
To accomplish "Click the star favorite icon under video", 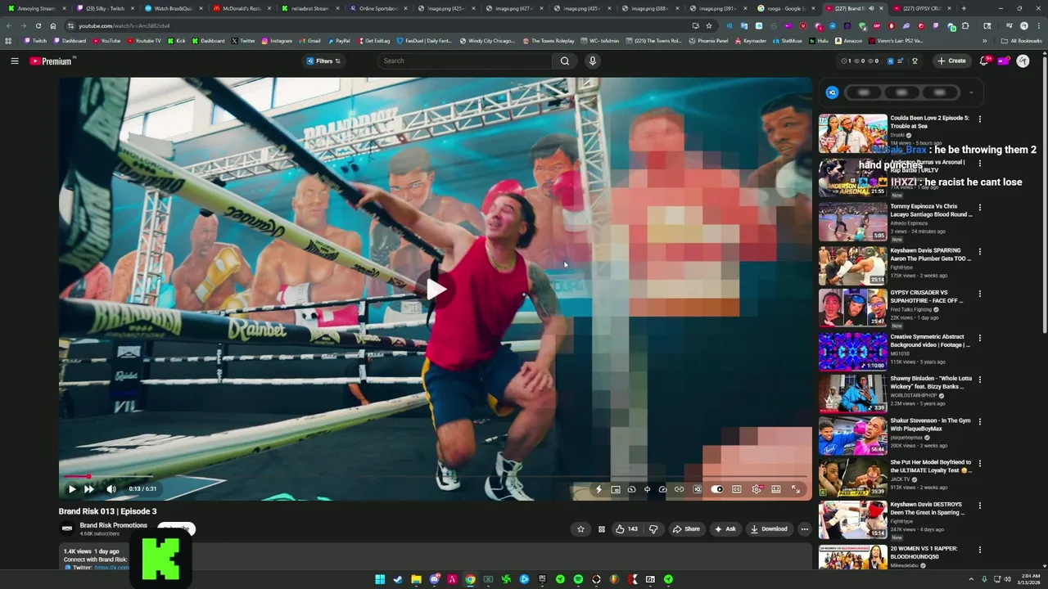I will click(580, 529).
